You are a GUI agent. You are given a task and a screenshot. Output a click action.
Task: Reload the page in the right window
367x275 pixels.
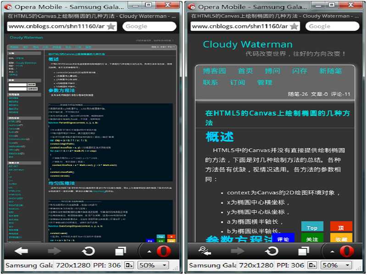click(x=272, y=251)
